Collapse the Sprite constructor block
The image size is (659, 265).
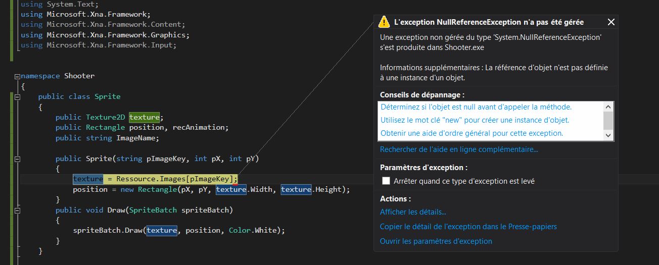click(17, 158)
